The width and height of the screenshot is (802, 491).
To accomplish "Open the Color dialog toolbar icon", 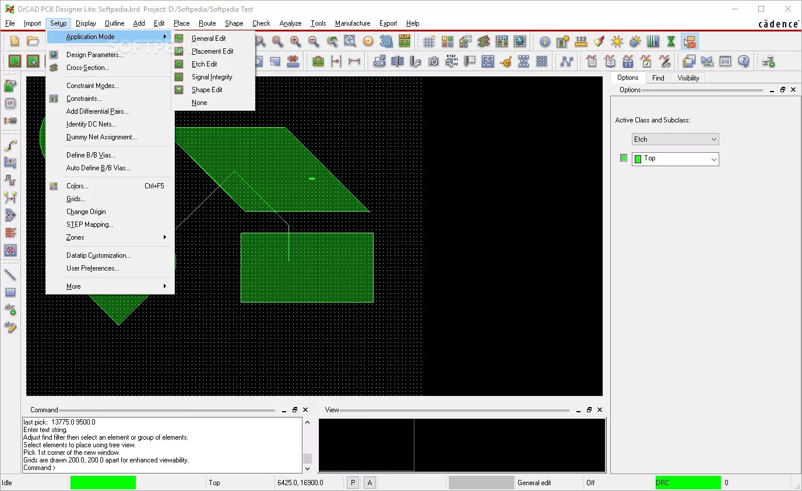I will click(599, 41).
